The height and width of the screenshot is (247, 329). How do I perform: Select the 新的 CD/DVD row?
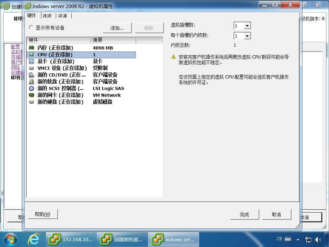click(x=81, y=75)
